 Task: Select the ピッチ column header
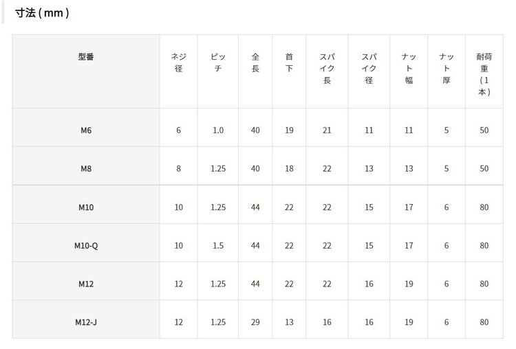217,63
